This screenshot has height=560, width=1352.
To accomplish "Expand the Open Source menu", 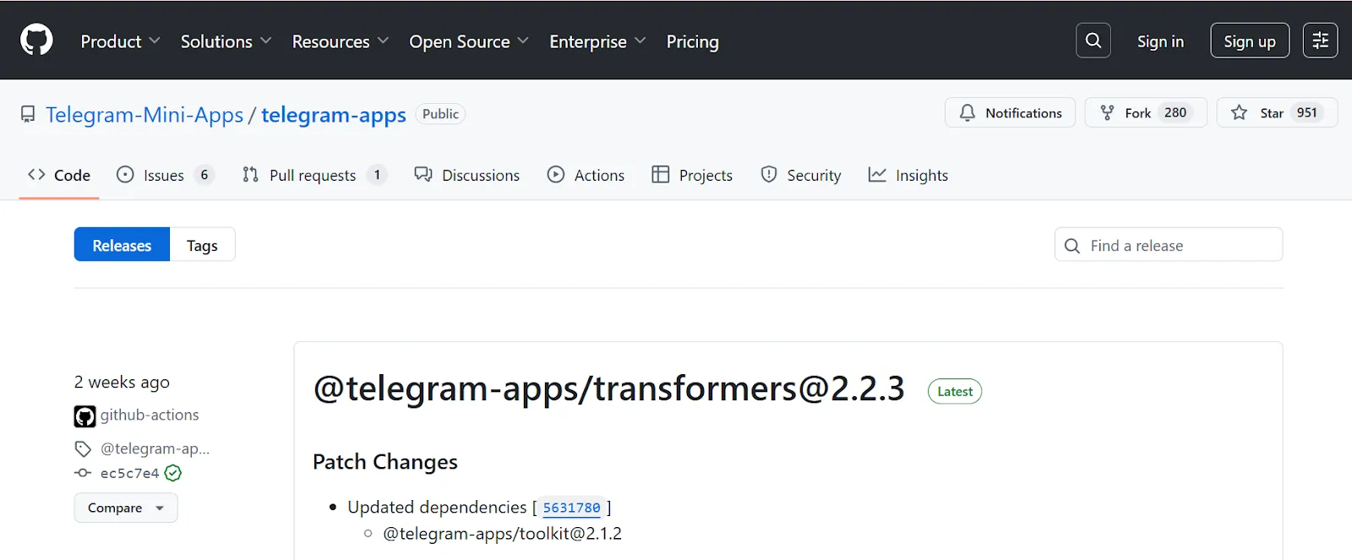I will [469, 41].
